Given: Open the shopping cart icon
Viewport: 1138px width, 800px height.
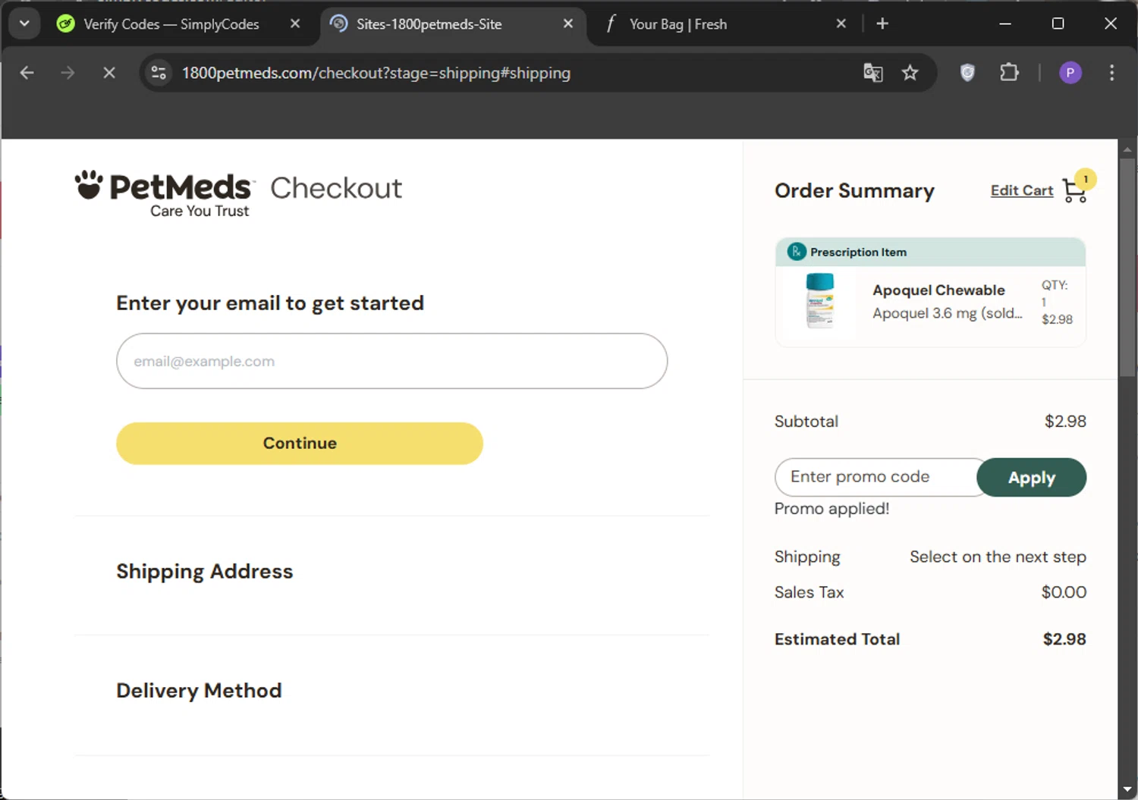Looking at the screenshot, I should [1075, 190].
